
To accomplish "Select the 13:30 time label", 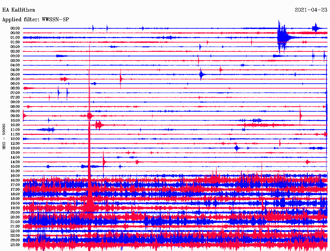I will coord(15,153).
